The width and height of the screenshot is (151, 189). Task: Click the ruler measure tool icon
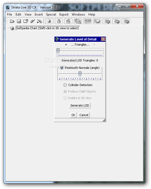click(33, 21)
